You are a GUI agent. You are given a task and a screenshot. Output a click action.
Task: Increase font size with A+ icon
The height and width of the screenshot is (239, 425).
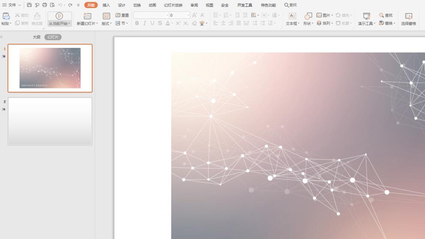pos(195,15)
